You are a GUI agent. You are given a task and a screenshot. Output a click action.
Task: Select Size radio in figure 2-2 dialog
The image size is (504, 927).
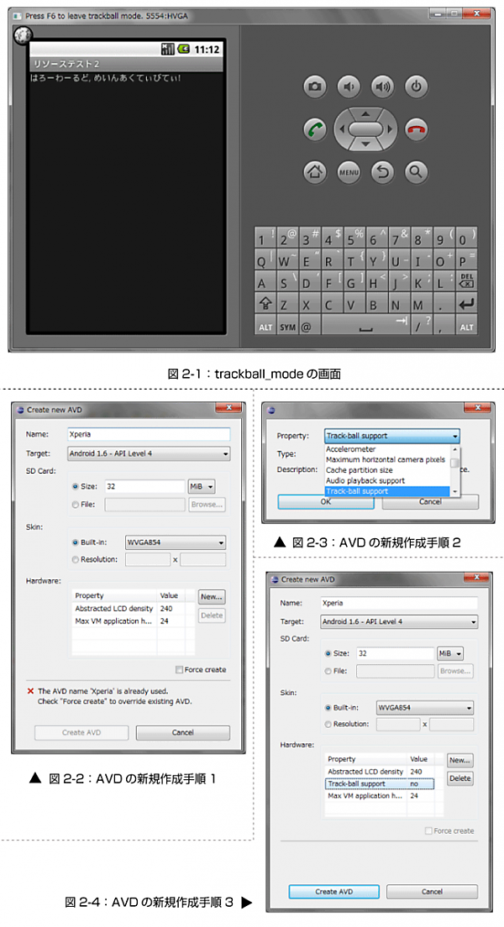pyautogui.click(x=75, y=486)
